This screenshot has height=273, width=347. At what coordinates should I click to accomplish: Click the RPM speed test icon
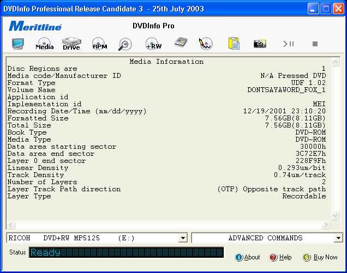[x=99, y=44]
